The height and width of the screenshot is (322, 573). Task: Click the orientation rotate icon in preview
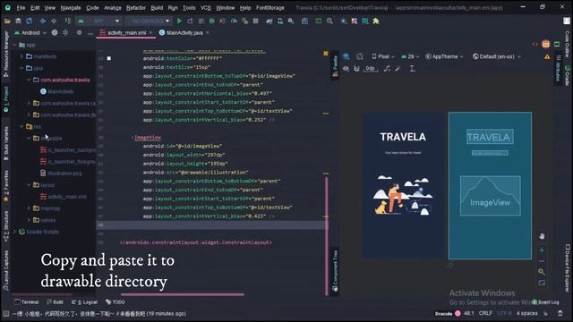(360, 56)
